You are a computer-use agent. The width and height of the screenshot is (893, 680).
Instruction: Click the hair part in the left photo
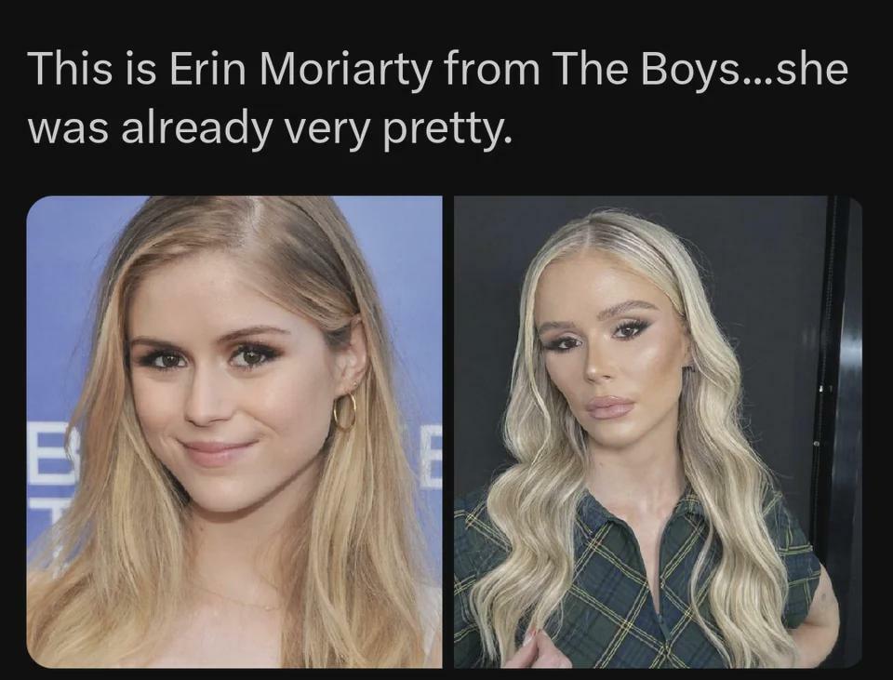(x=257, y=220)
